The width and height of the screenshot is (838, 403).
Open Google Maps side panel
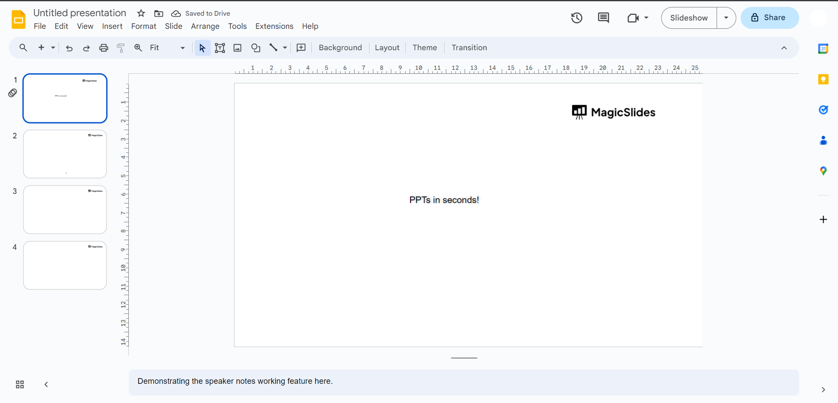click(823, 171)
